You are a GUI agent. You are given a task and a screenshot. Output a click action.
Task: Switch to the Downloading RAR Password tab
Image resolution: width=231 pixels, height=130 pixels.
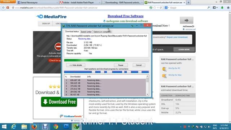click(123, 3)
